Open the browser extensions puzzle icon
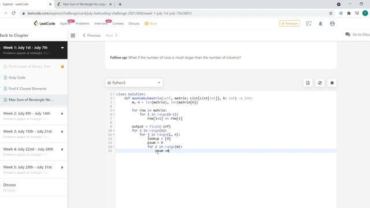Viewport: 370px width, 208px height. 349,13
